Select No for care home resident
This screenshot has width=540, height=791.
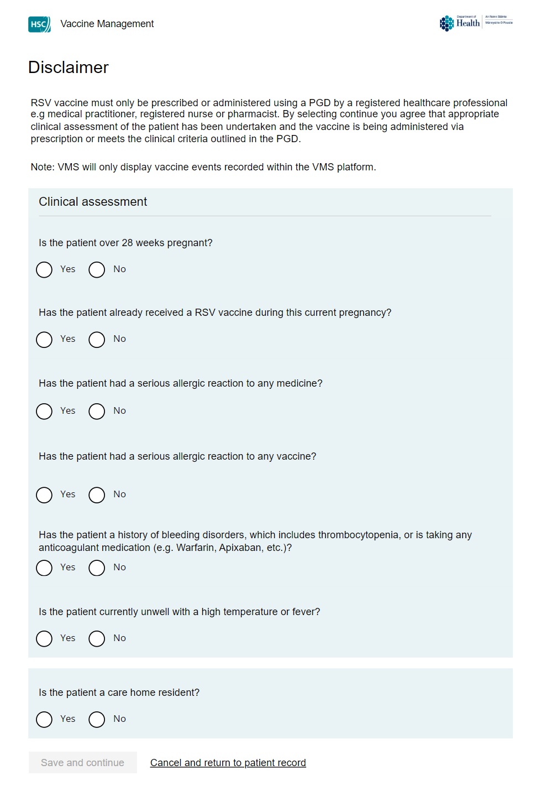[97, 720]
